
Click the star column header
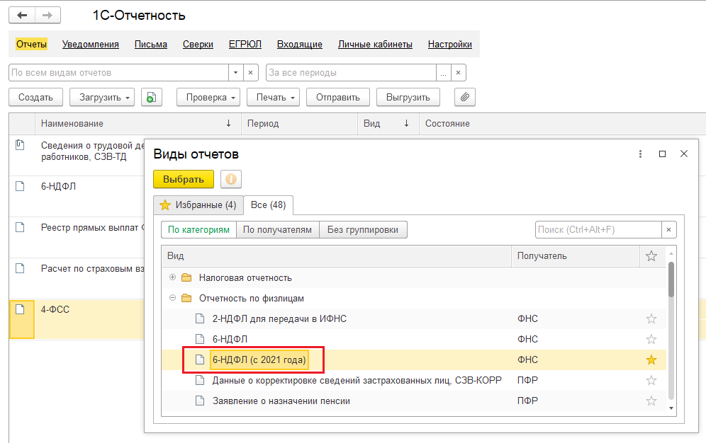point(651,256)
